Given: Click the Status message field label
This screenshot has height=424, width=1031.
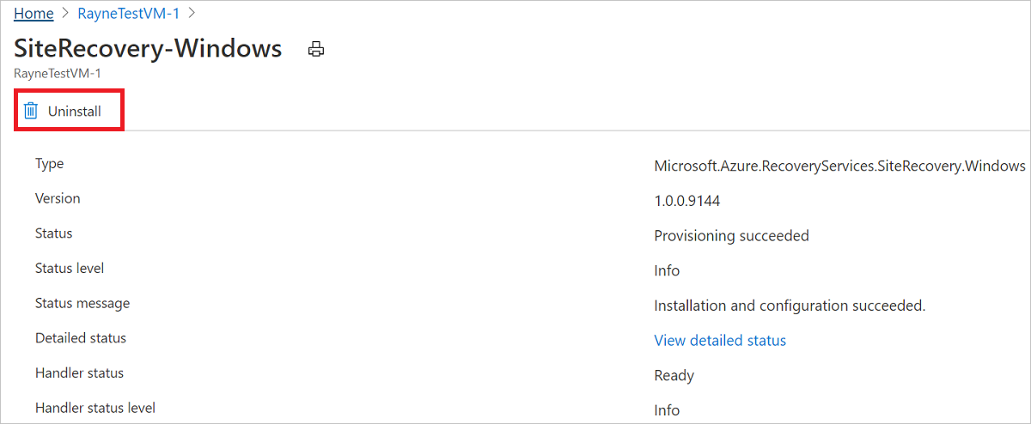Looking at the screenshot, I should point(82,303).
